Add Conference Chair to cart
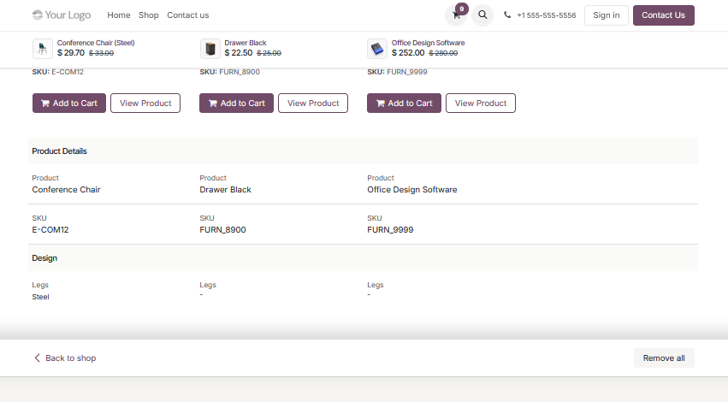This screenshot has height=402, width=728. click(x=69, y=103)
